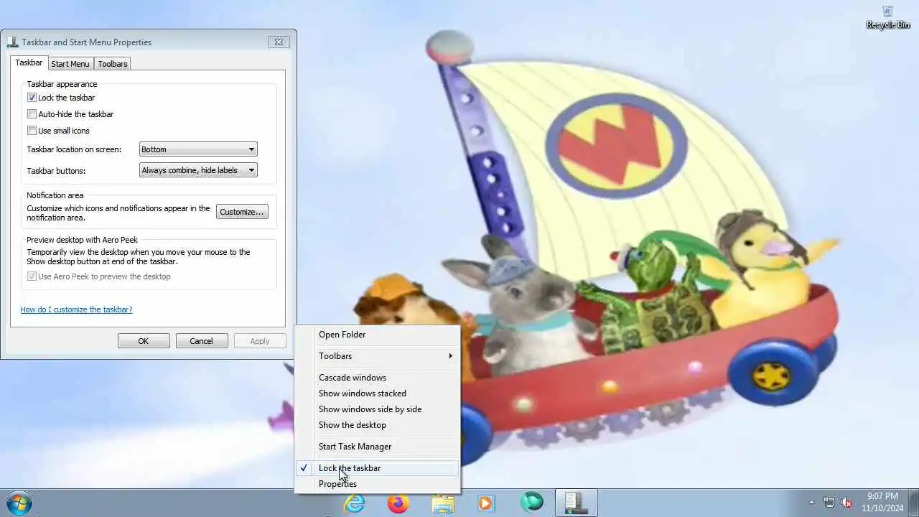The width and height of the screenshot is (919, 517).
Task: Choose Start Task Manager
Action: (x=377, y=447)
